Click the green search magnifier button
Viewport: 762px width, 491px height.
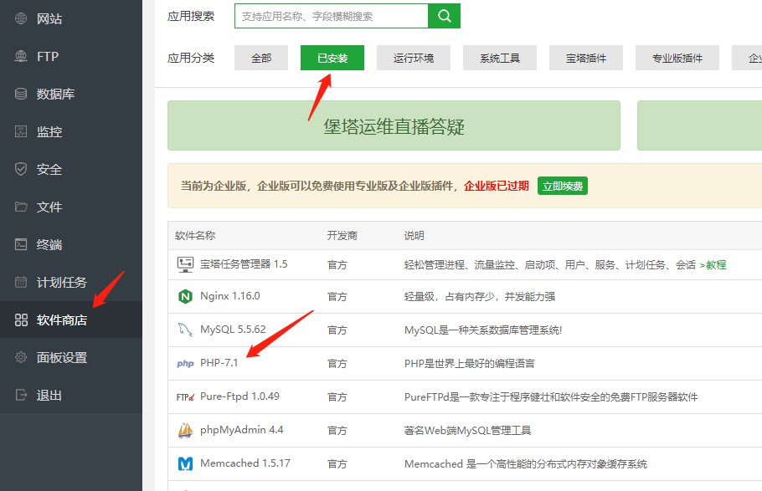[444, 16]
